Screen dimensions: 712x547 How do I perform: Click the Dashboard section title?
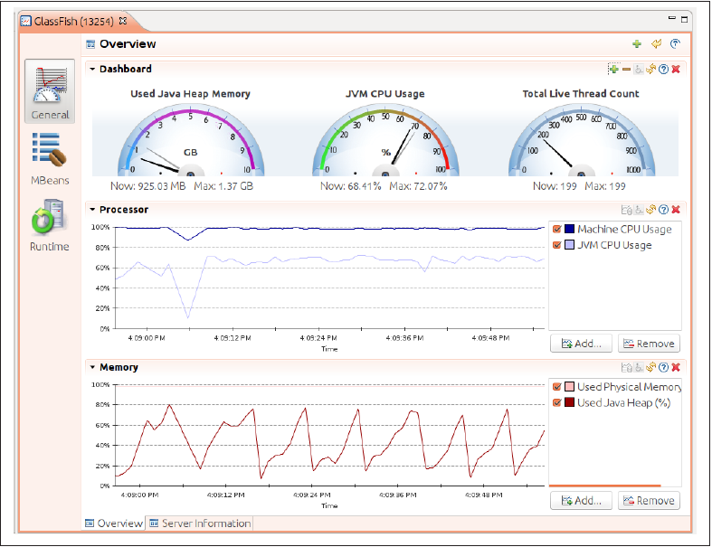pyautogui.click(x=126, y=69)
